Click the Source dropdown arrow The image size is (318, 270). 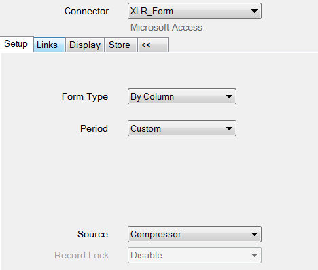254,234
